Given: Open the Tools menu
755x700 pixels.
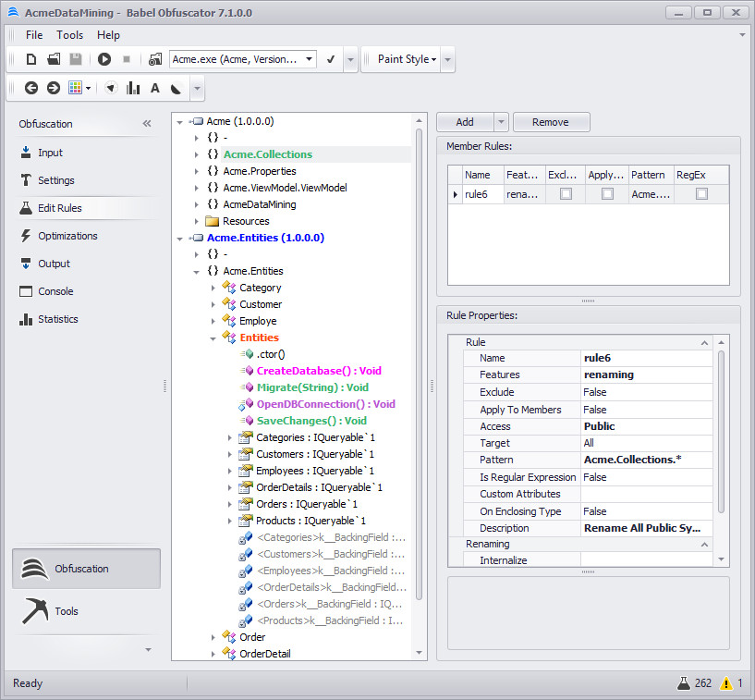Looking at the screenshot, I should click(x=70, y=35).
